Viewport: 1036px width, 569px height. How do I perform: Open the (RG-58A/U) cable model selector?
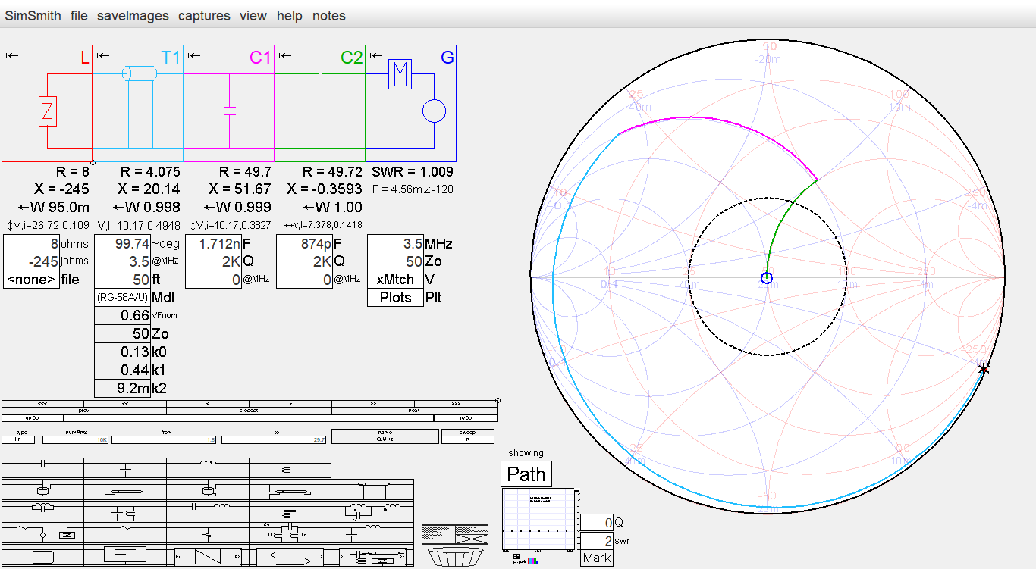122,298
